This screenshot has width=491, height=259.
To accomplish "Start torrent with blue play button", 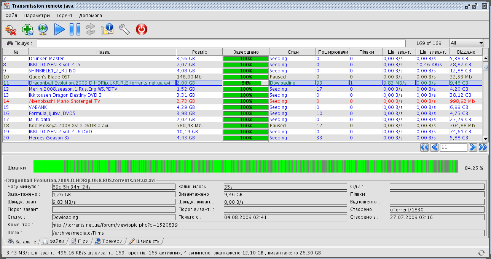I will (59, 30).
